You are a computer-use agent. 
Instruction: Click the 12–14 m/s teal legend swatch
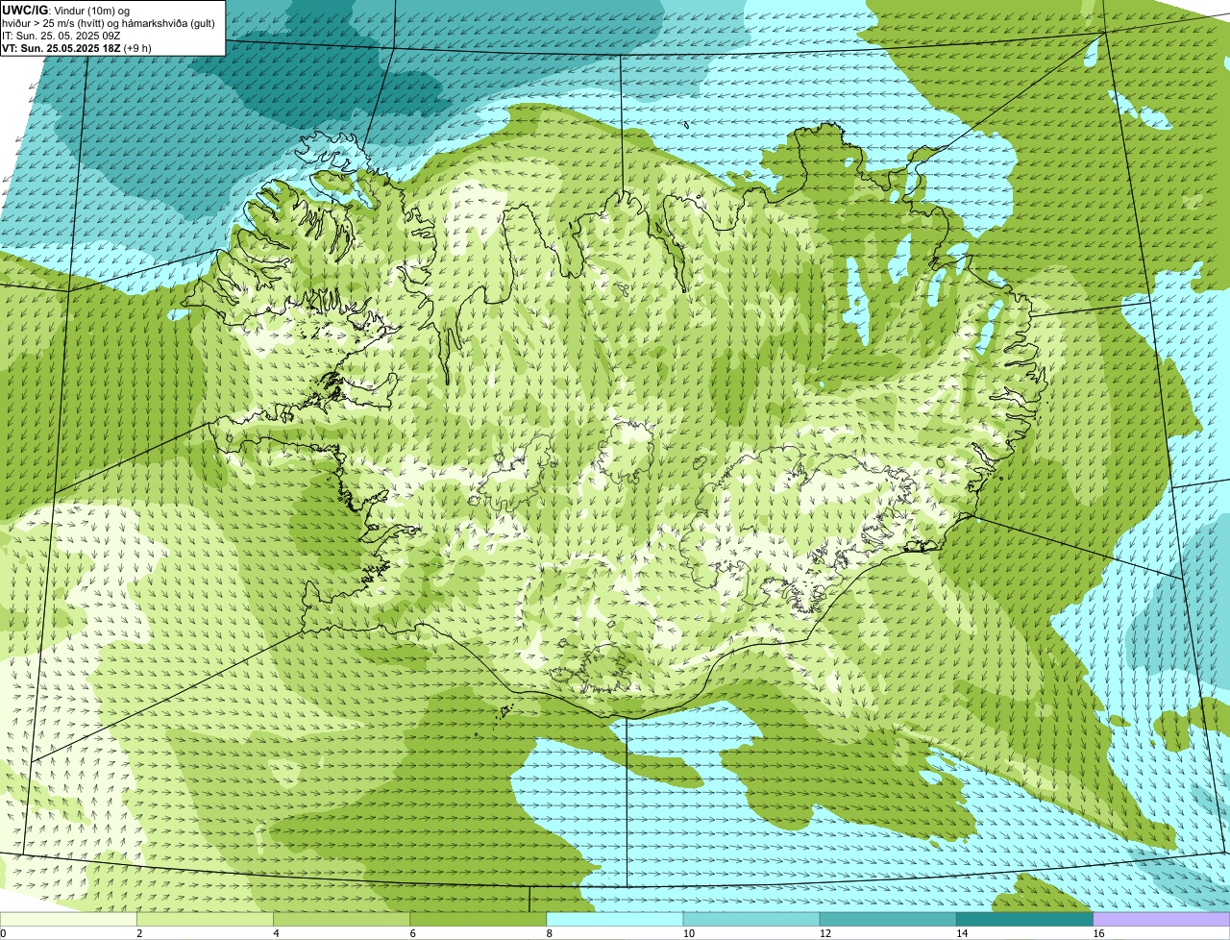pyautogui.click(x=888, y=920)
